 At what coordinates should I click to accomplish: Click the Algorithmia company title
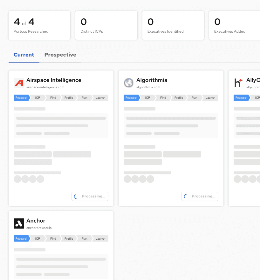click(152, 80)
